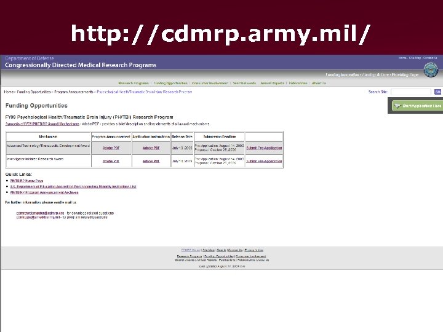Click the Site Map footer link
This screenshot has width=443, height=332.
[x=209, y=250]
